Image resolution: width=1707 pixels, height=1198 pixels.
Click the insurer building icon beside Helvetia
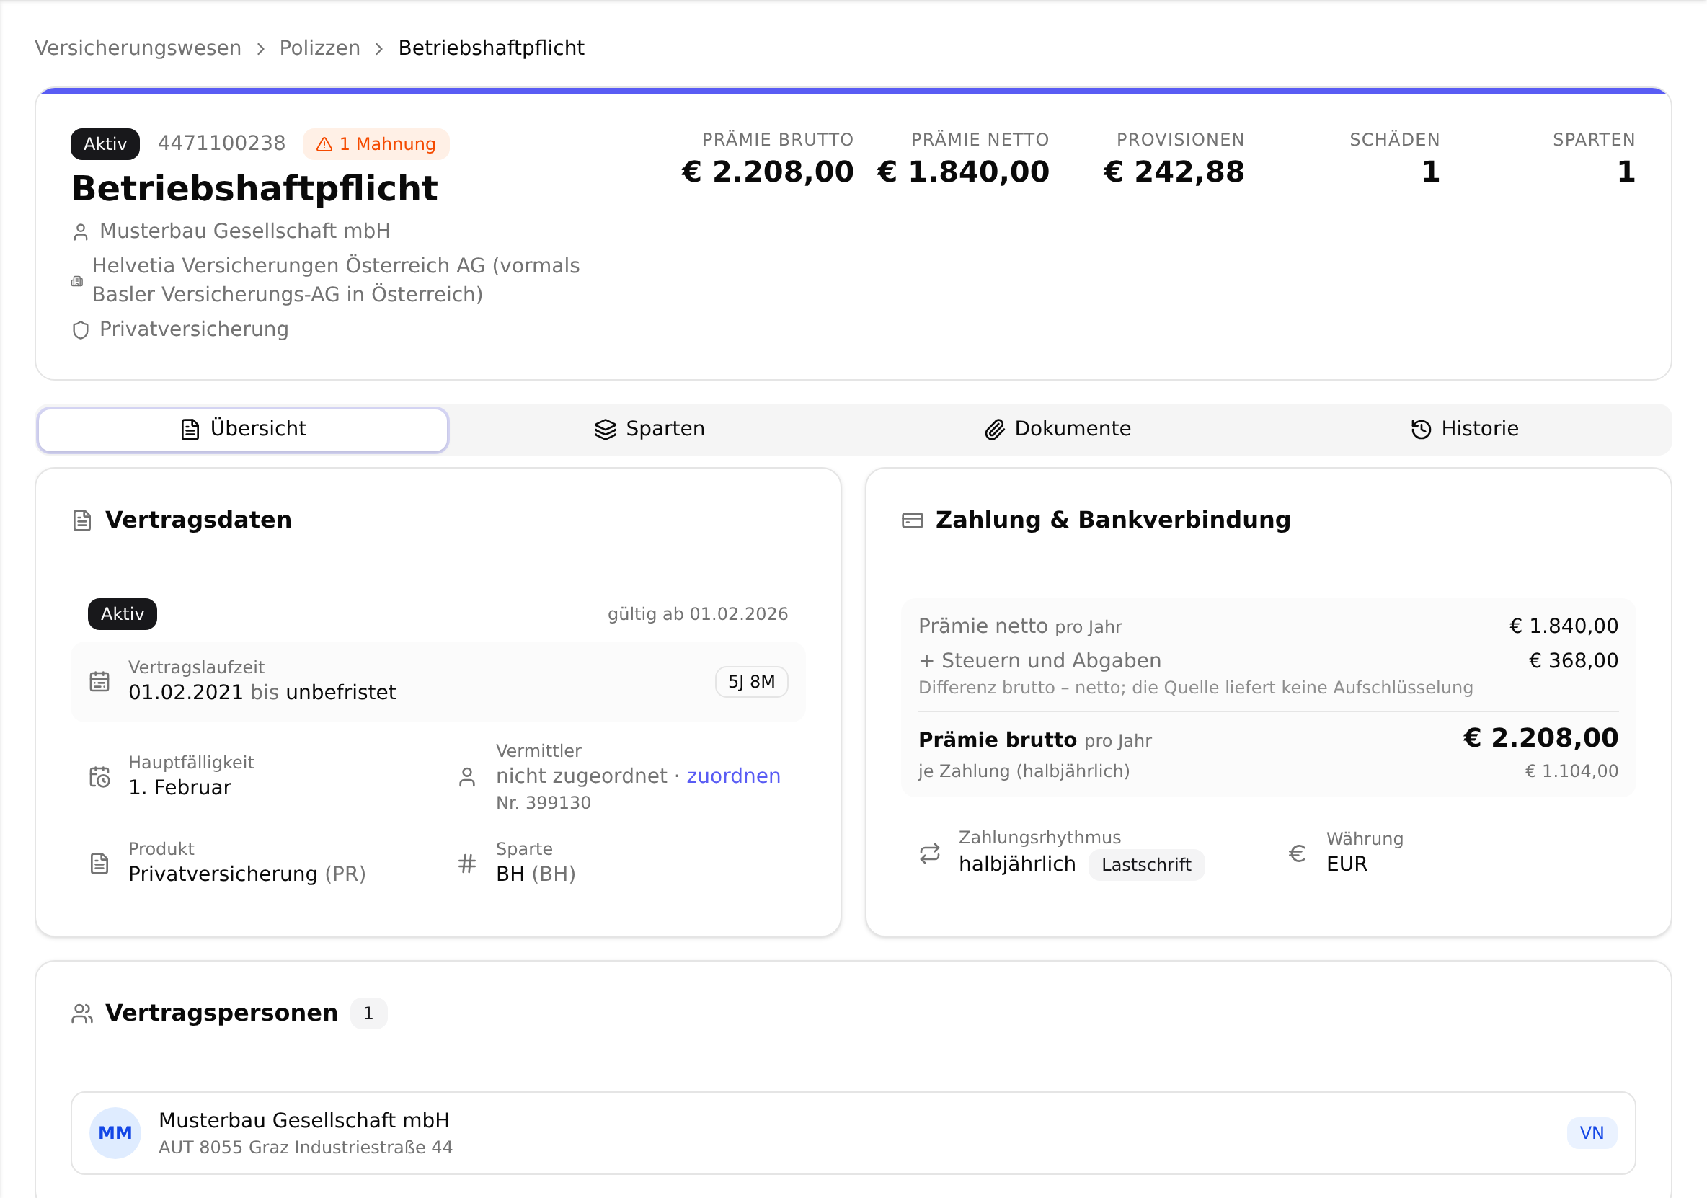[x=77, y=281]
